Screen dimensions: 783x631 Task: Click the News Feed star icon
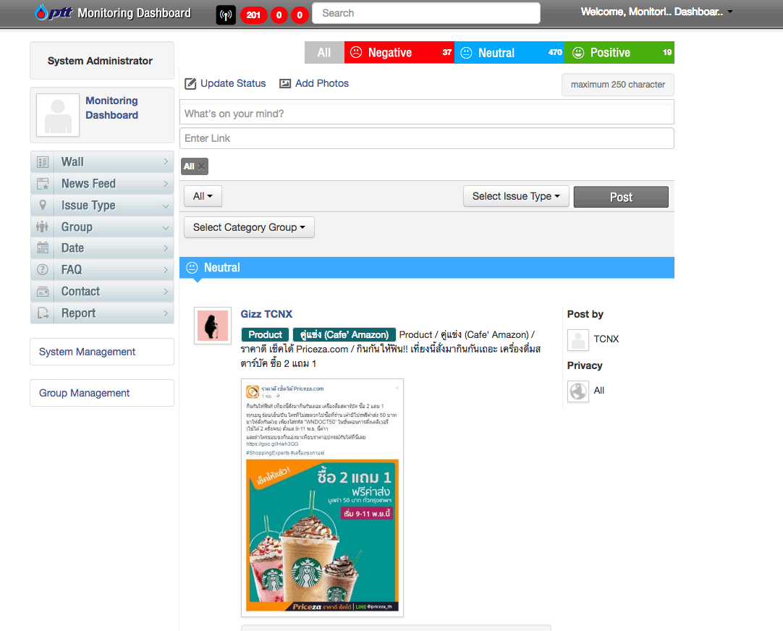(x=43, y=184)
